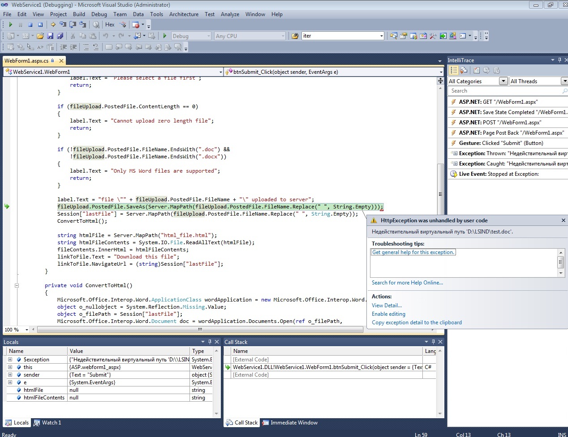The height and width of the screenshot is (437, 568).
Task: Click Copy exception detail to the clipboard
Action: (x=417, y=322)
